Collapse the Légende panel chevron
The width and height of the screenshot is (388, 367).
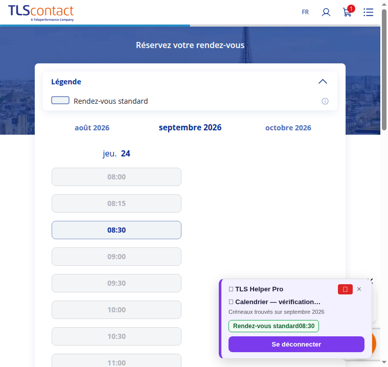[323, 82]
